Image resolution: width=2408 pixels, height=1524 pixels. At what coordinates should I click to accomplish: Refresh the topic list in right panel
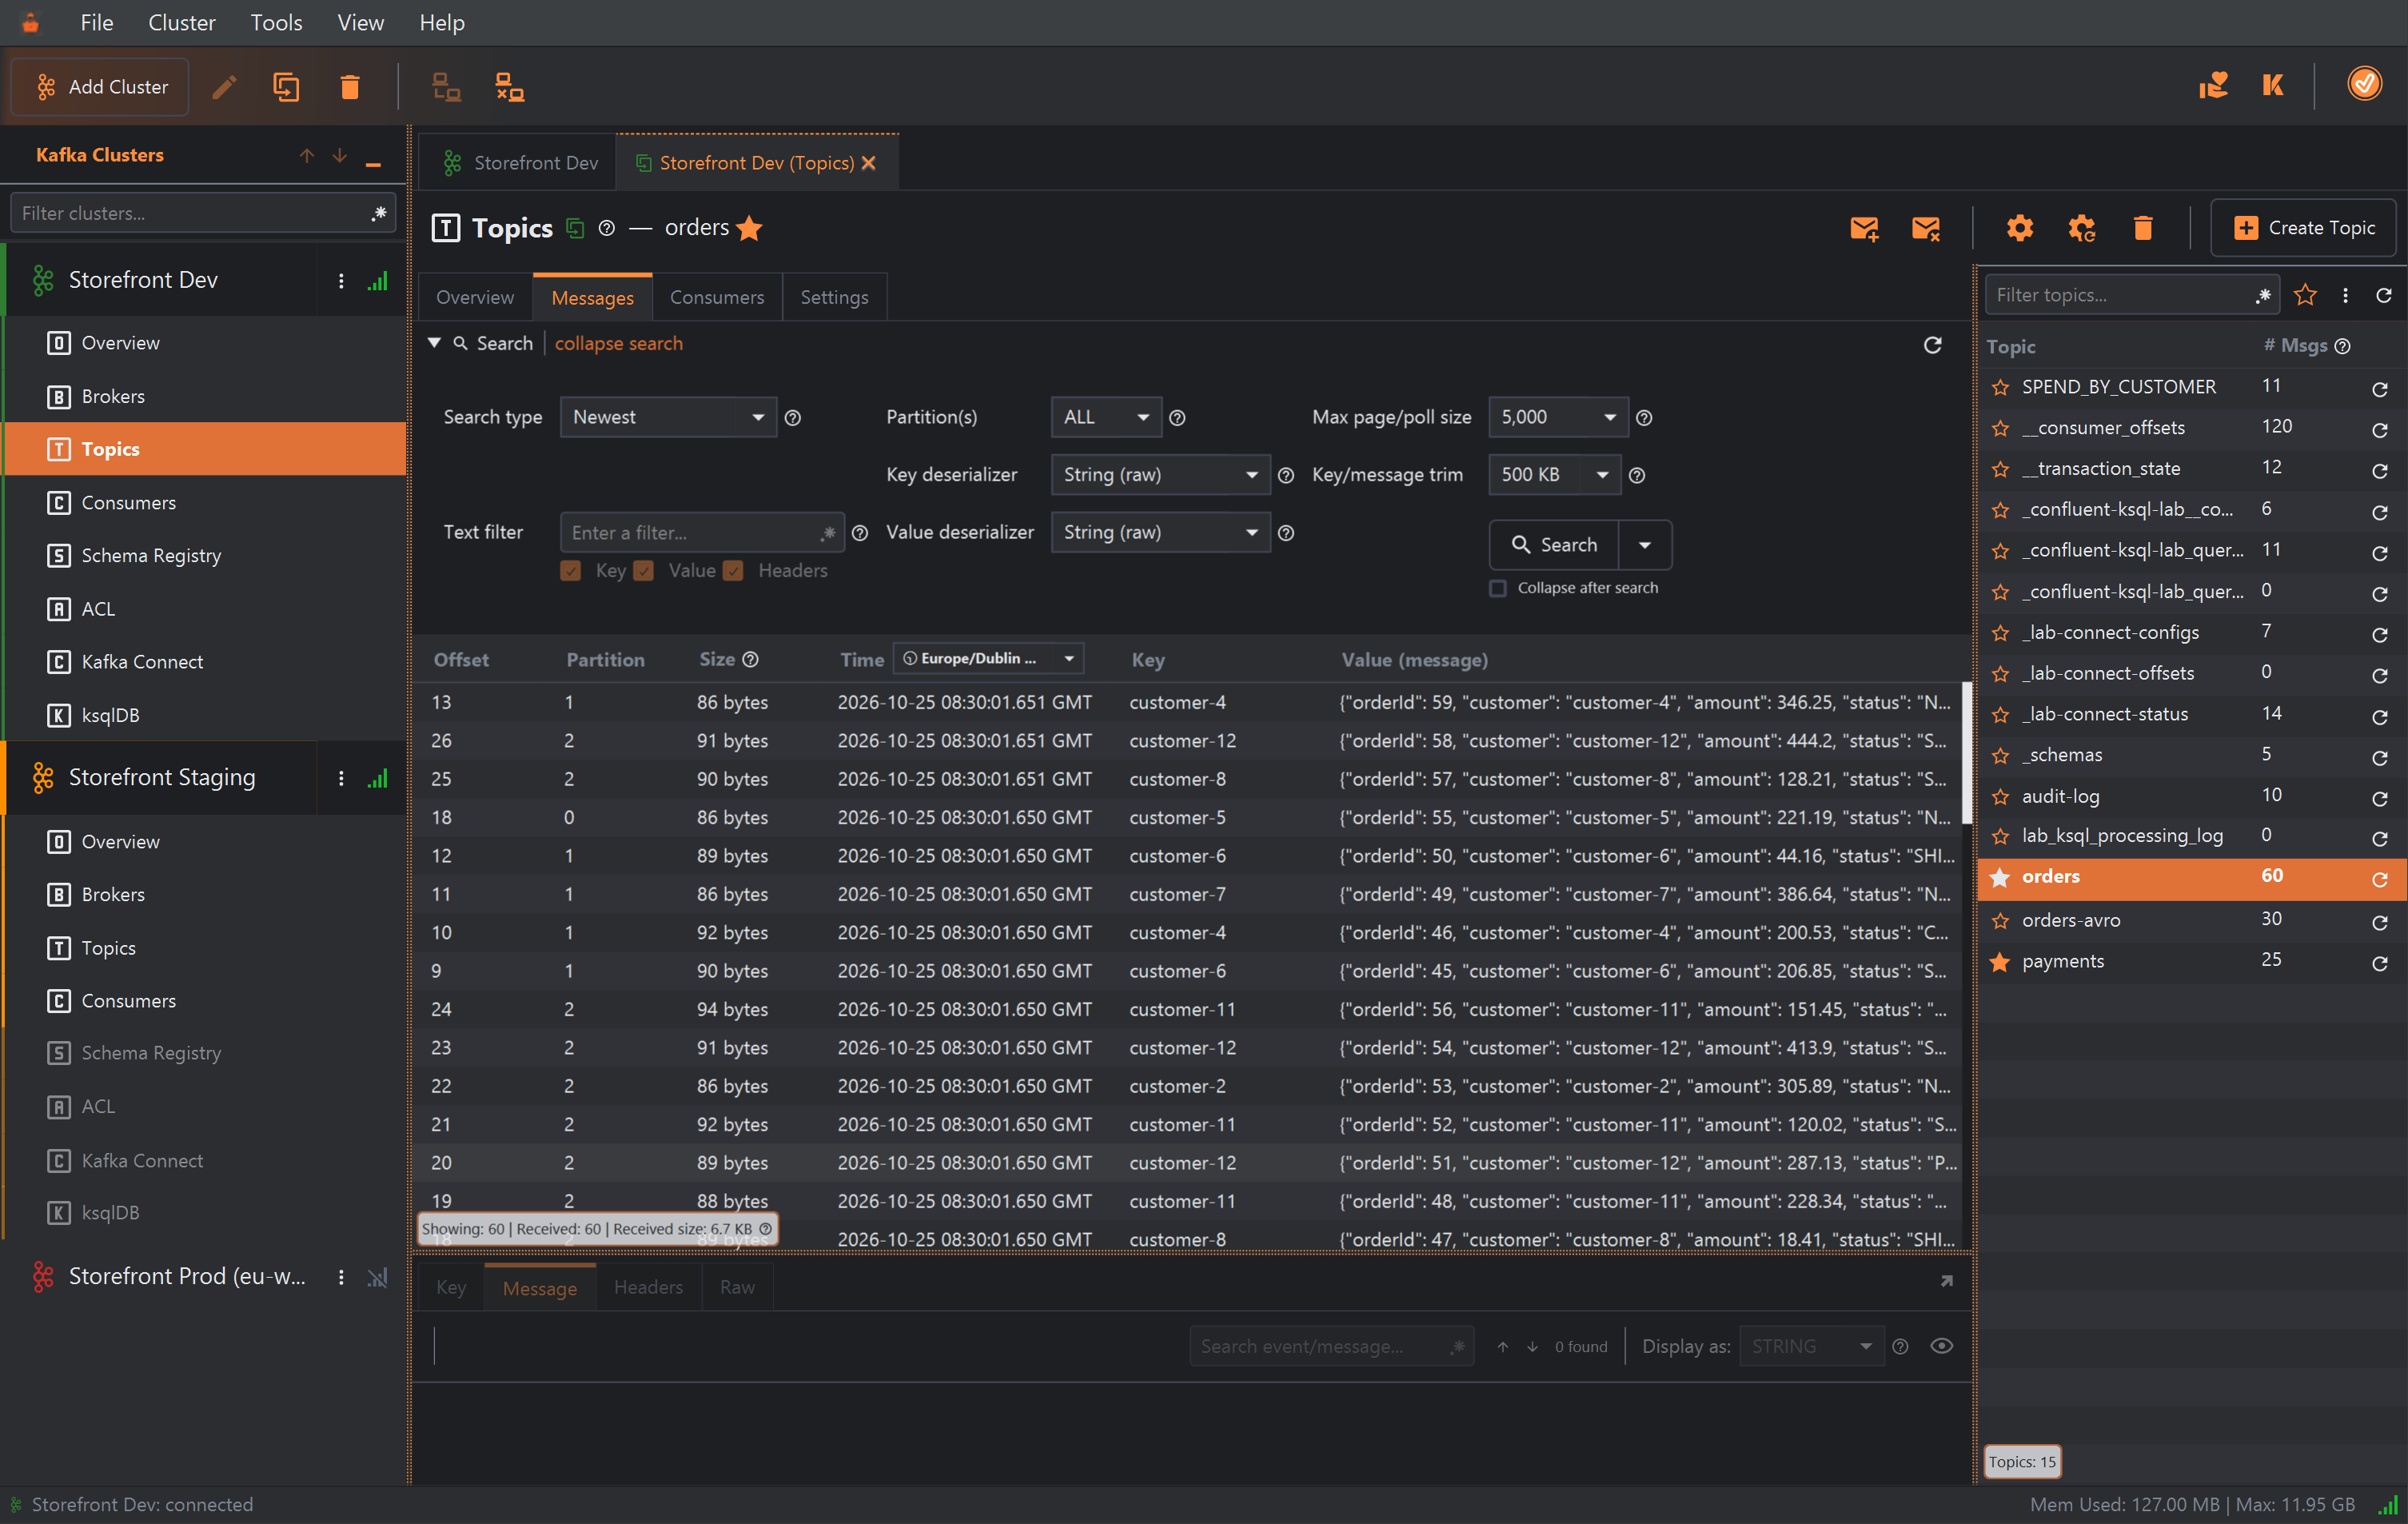2384,295
